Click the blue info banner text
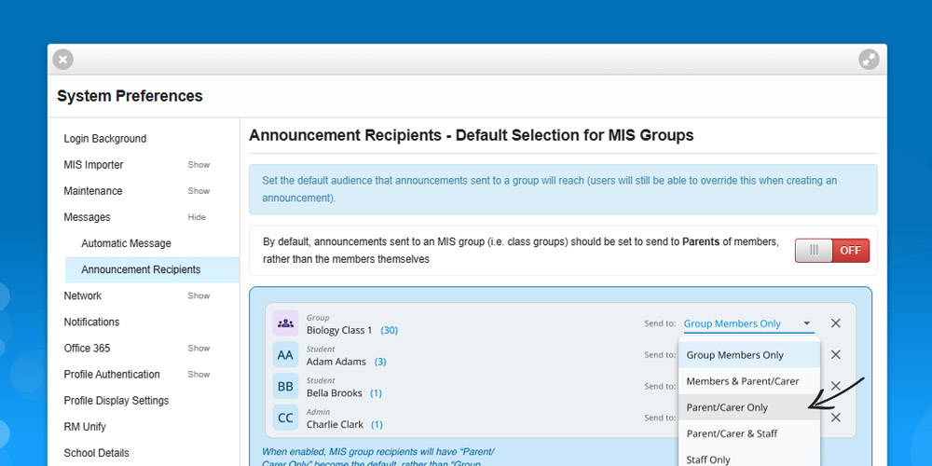Viewport: 932px width, 466px height. pos(549,189)
